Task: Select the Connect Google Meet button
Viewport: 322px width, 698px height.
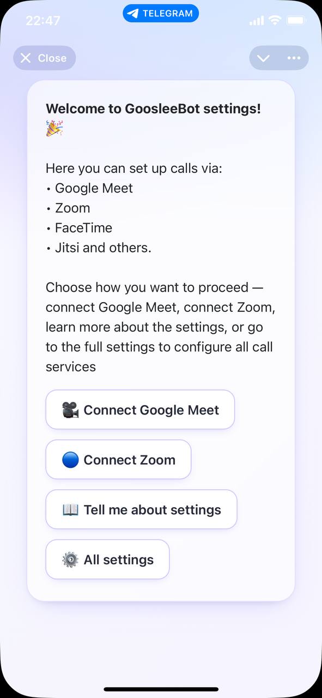Action: point(140,410)
